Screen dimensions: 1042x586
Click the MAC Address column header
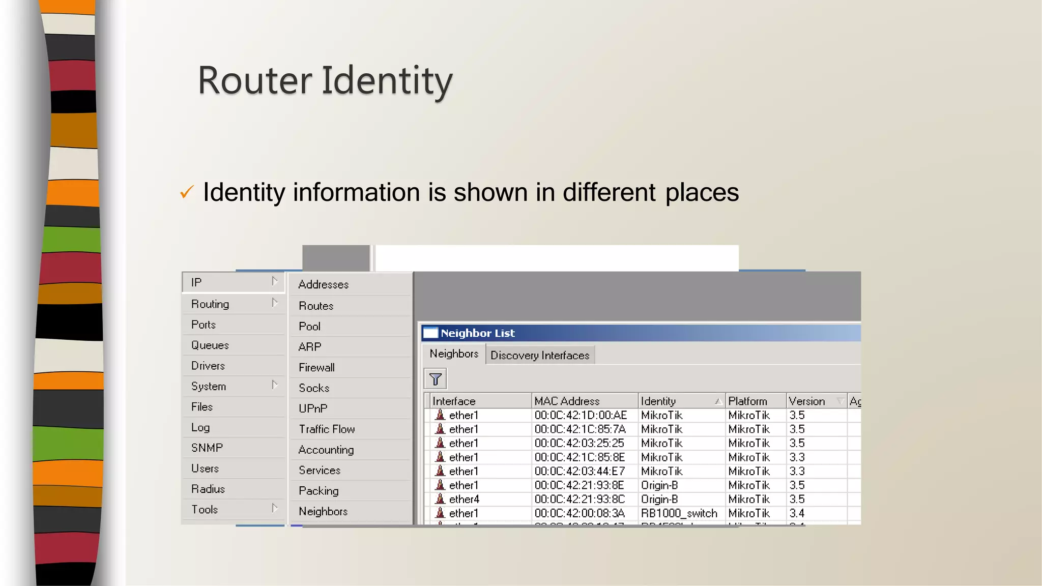click(x=585, y=401)
